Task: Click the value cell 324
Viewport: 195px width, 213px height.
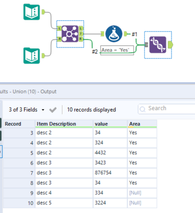Action: [x=110, y=143]
